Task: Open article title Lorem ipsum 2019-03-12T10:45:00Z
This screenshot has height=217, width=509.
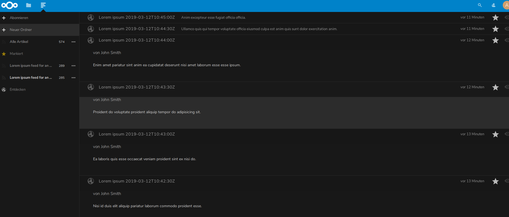Action: (137, 17)
